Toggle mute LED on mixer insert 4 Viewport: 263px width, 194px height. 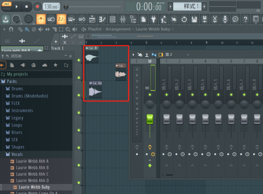click(x=205, y=95)
